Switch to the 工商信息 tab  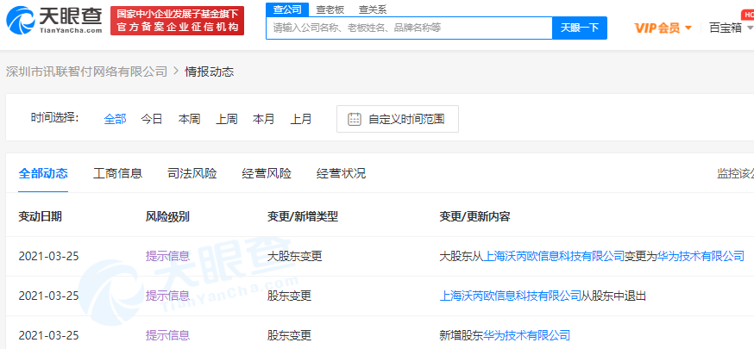coord(117,173)
